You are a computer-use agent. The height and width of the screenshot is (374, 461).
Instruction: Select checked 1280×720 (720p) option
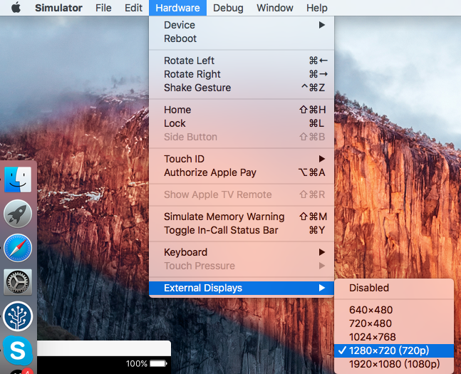click(x=394, y=350)
